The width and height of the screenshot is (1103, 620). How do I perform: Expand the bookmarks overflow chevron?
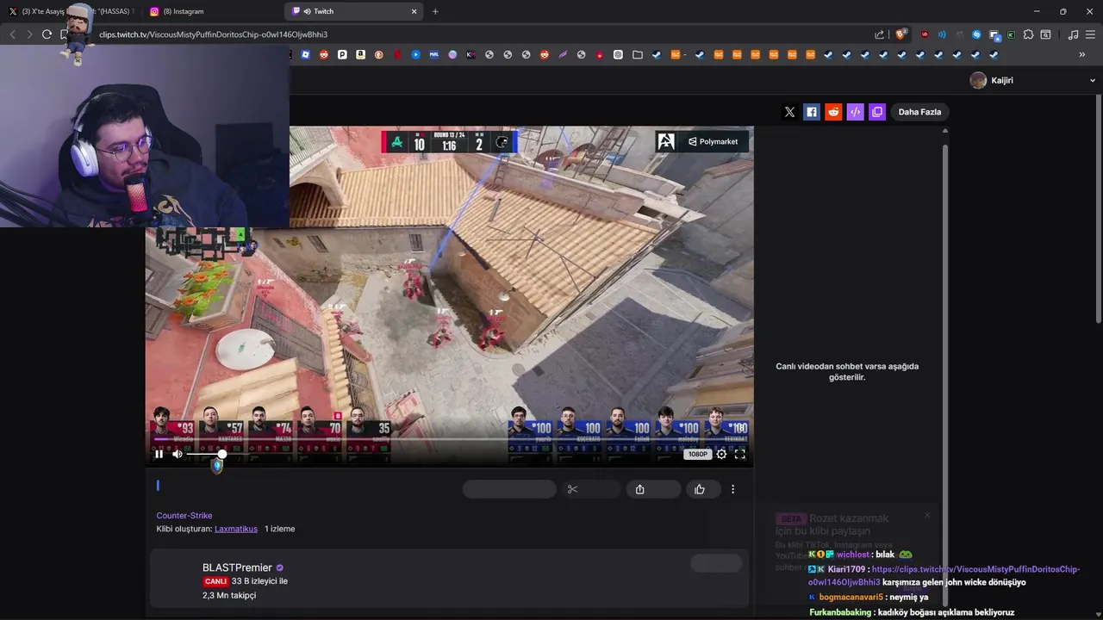pos(1082,54)
